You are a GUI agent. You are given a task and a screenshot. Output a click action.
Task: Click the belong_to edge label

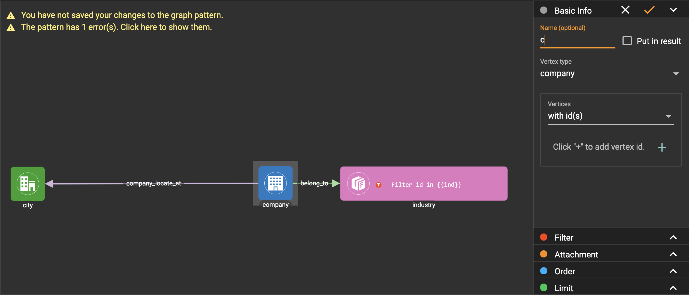click(314, 183)
